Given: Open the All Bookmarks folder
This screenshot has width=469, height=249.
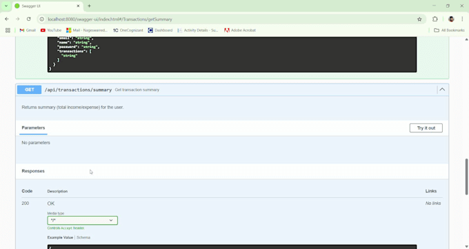Looking at the screenshot, I should point(449,30).
